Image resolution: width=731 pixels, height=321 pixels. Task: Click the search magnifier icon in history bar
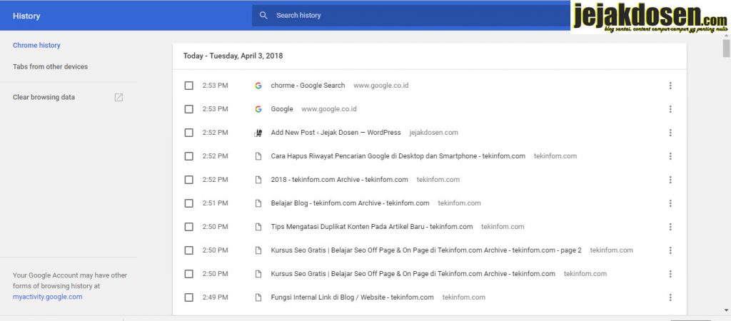[x=263, y=16]
